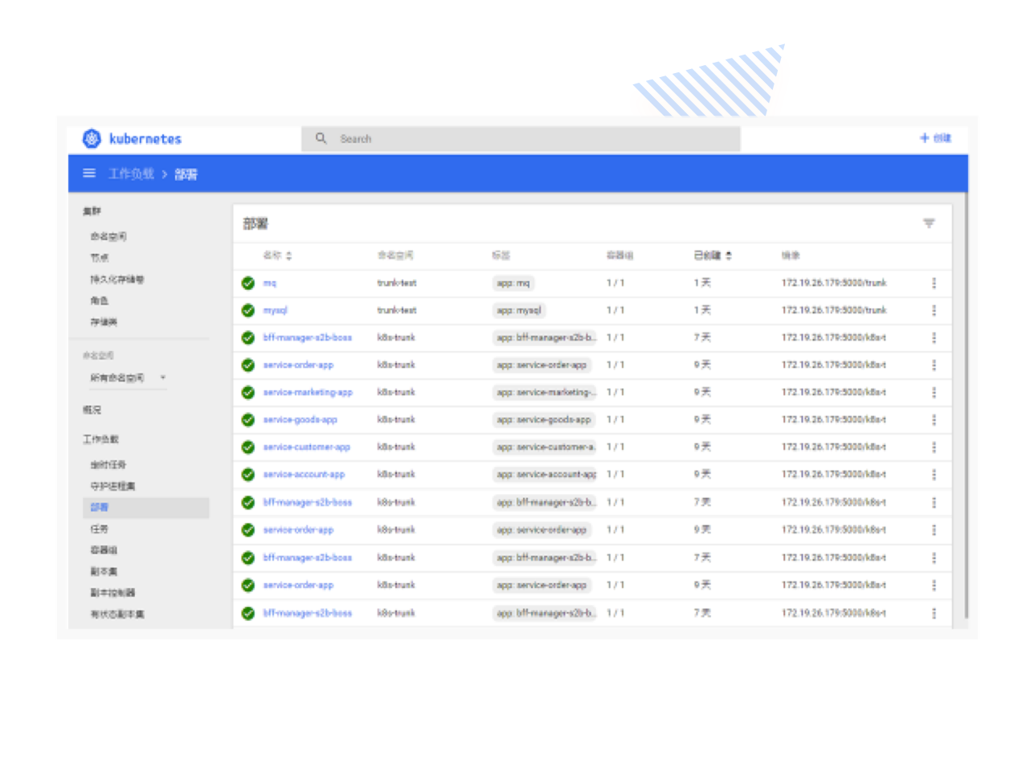This screenshot has width=1030, height=771.
Task: Toggle the hamburger navigation menu
Action: click(89, 173)
